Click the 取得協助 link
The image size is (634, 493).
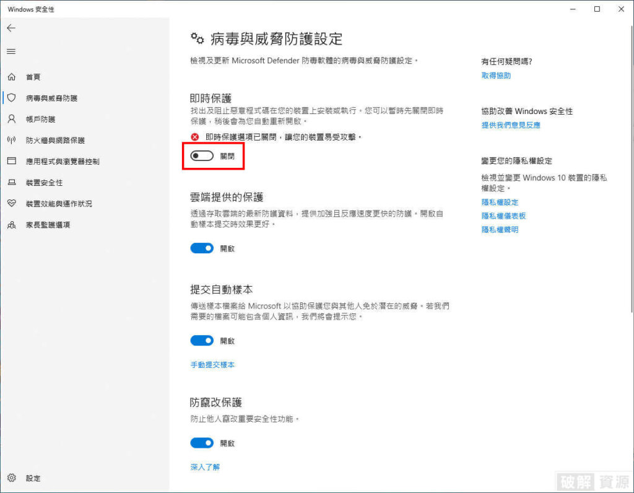496,75
